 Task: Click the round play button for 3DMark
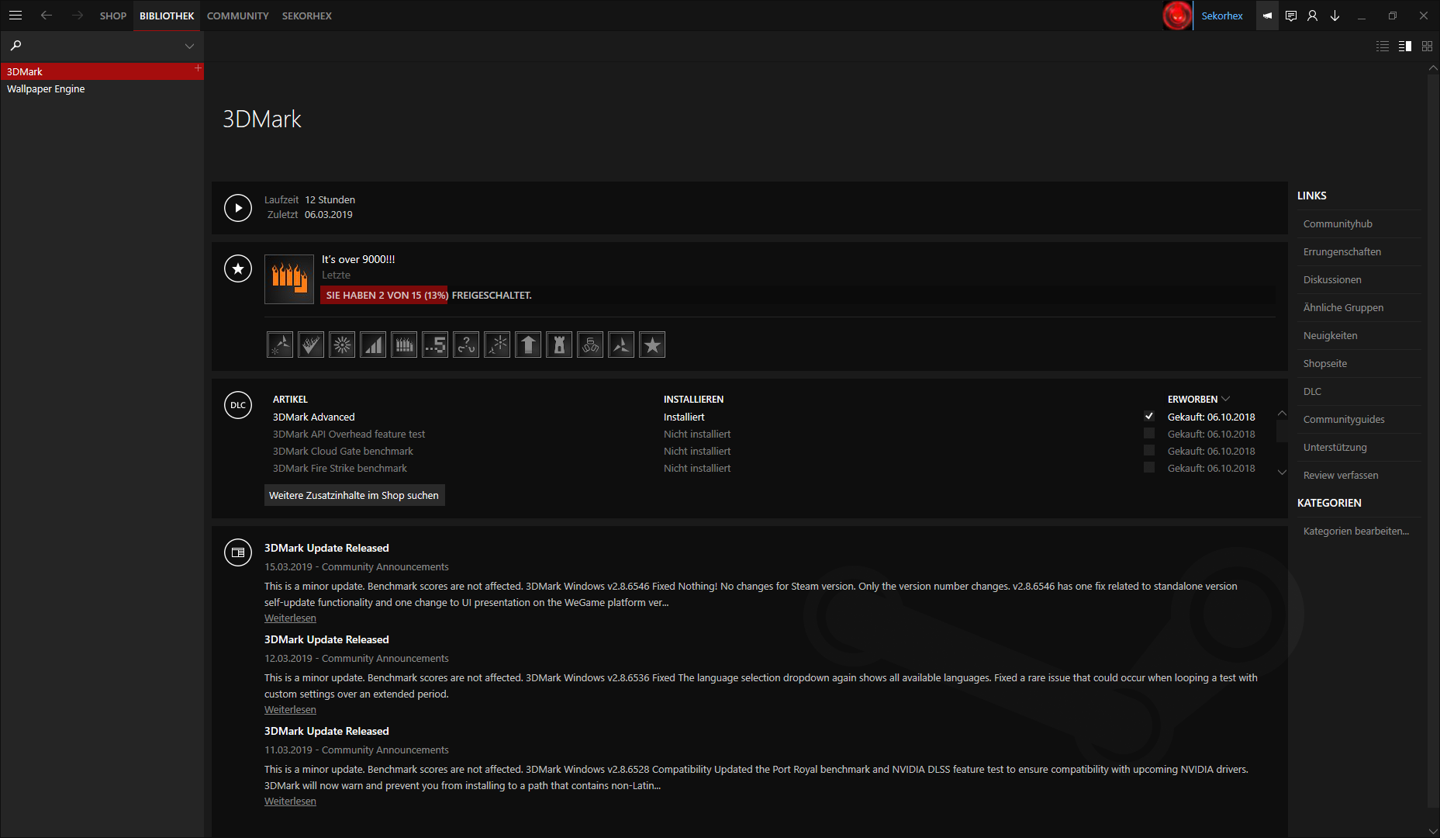(238, 208)
